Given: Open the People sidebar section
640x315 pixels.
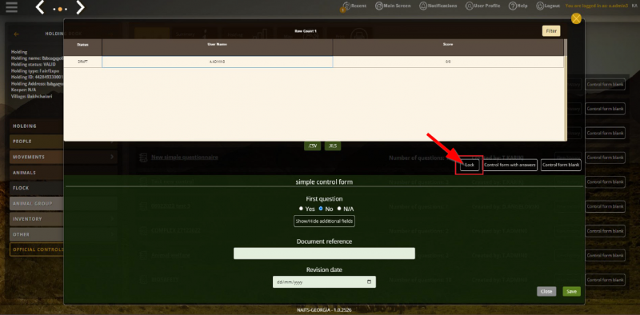Looking at the screenshot, I should click(37, 142).
